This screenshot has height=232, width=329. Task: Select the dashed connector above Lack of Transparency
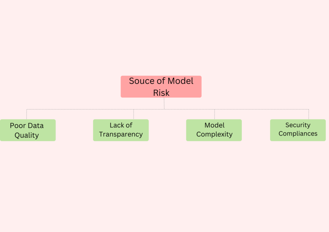coord(134,114)
